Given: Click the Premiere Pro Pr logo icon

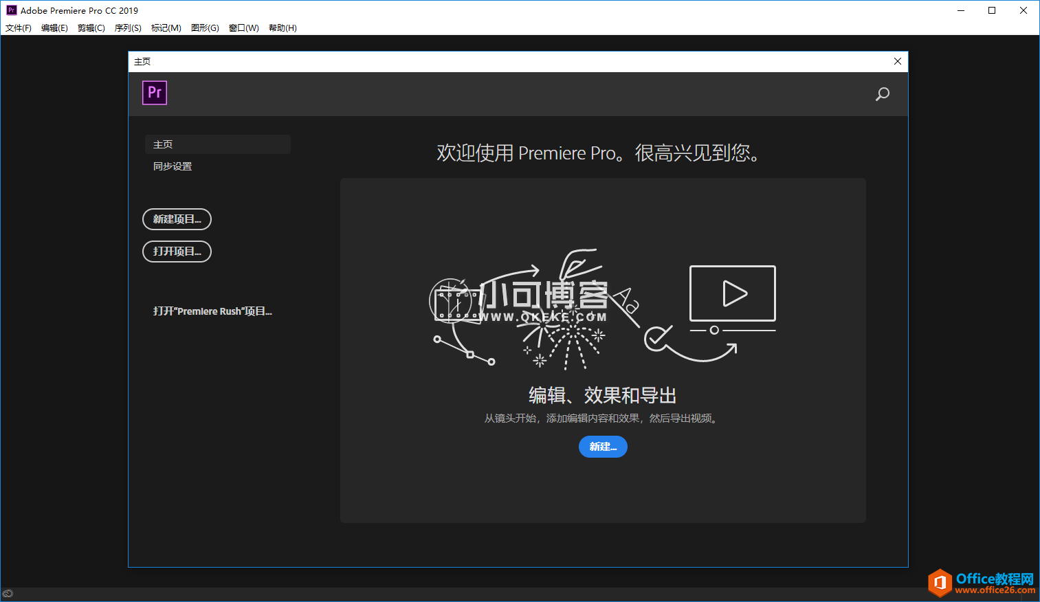Looking at the screenshot, I should [155, 93].
